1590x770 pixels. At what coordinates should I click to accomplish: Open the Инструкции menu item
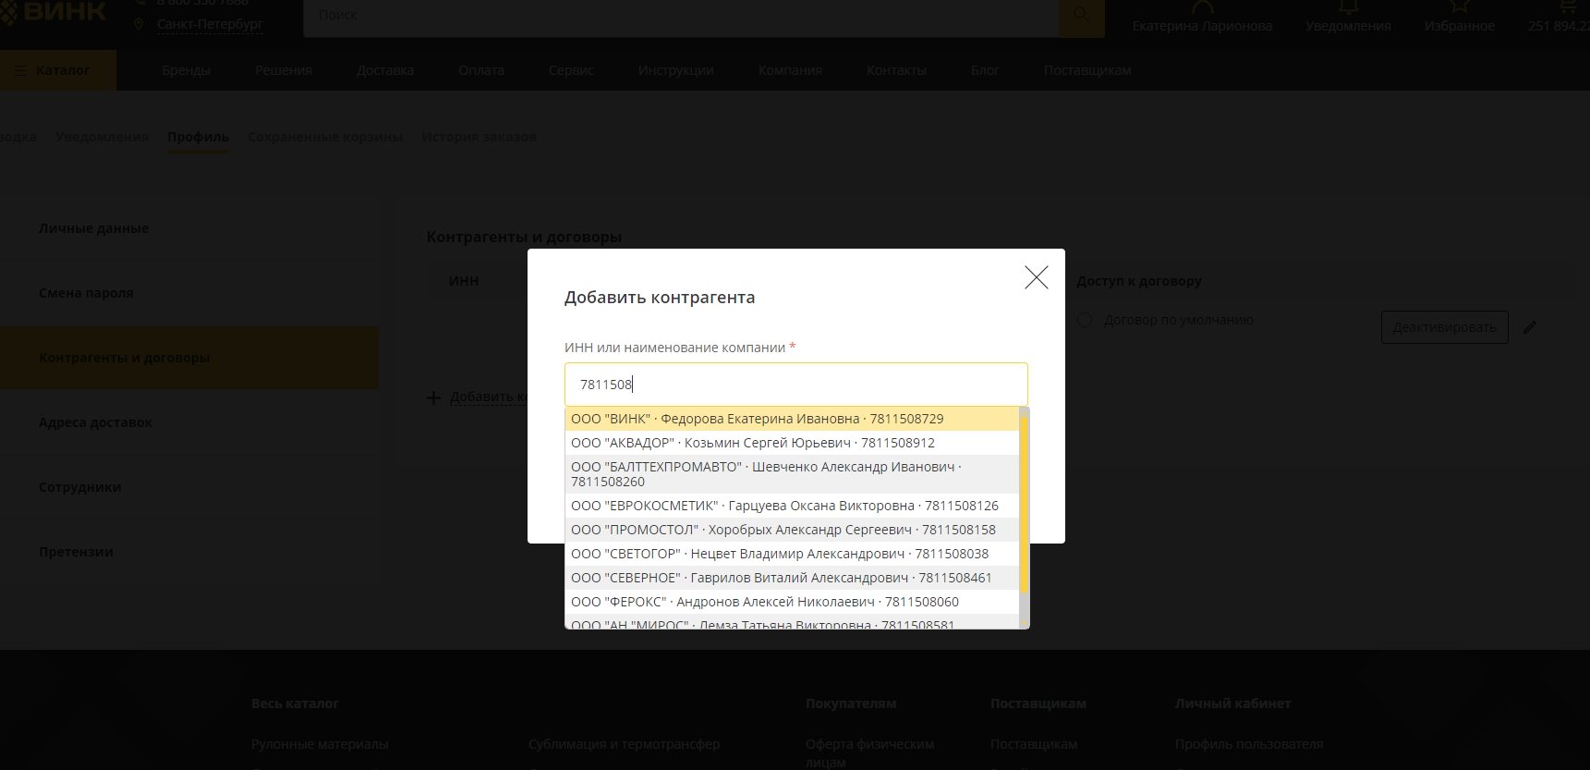pyautogui.click(x=675, y=70)
